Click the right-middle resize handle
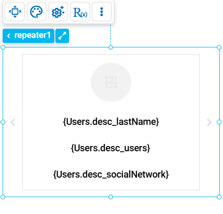Screen dimensions: 223x214 tap(219, 122)
